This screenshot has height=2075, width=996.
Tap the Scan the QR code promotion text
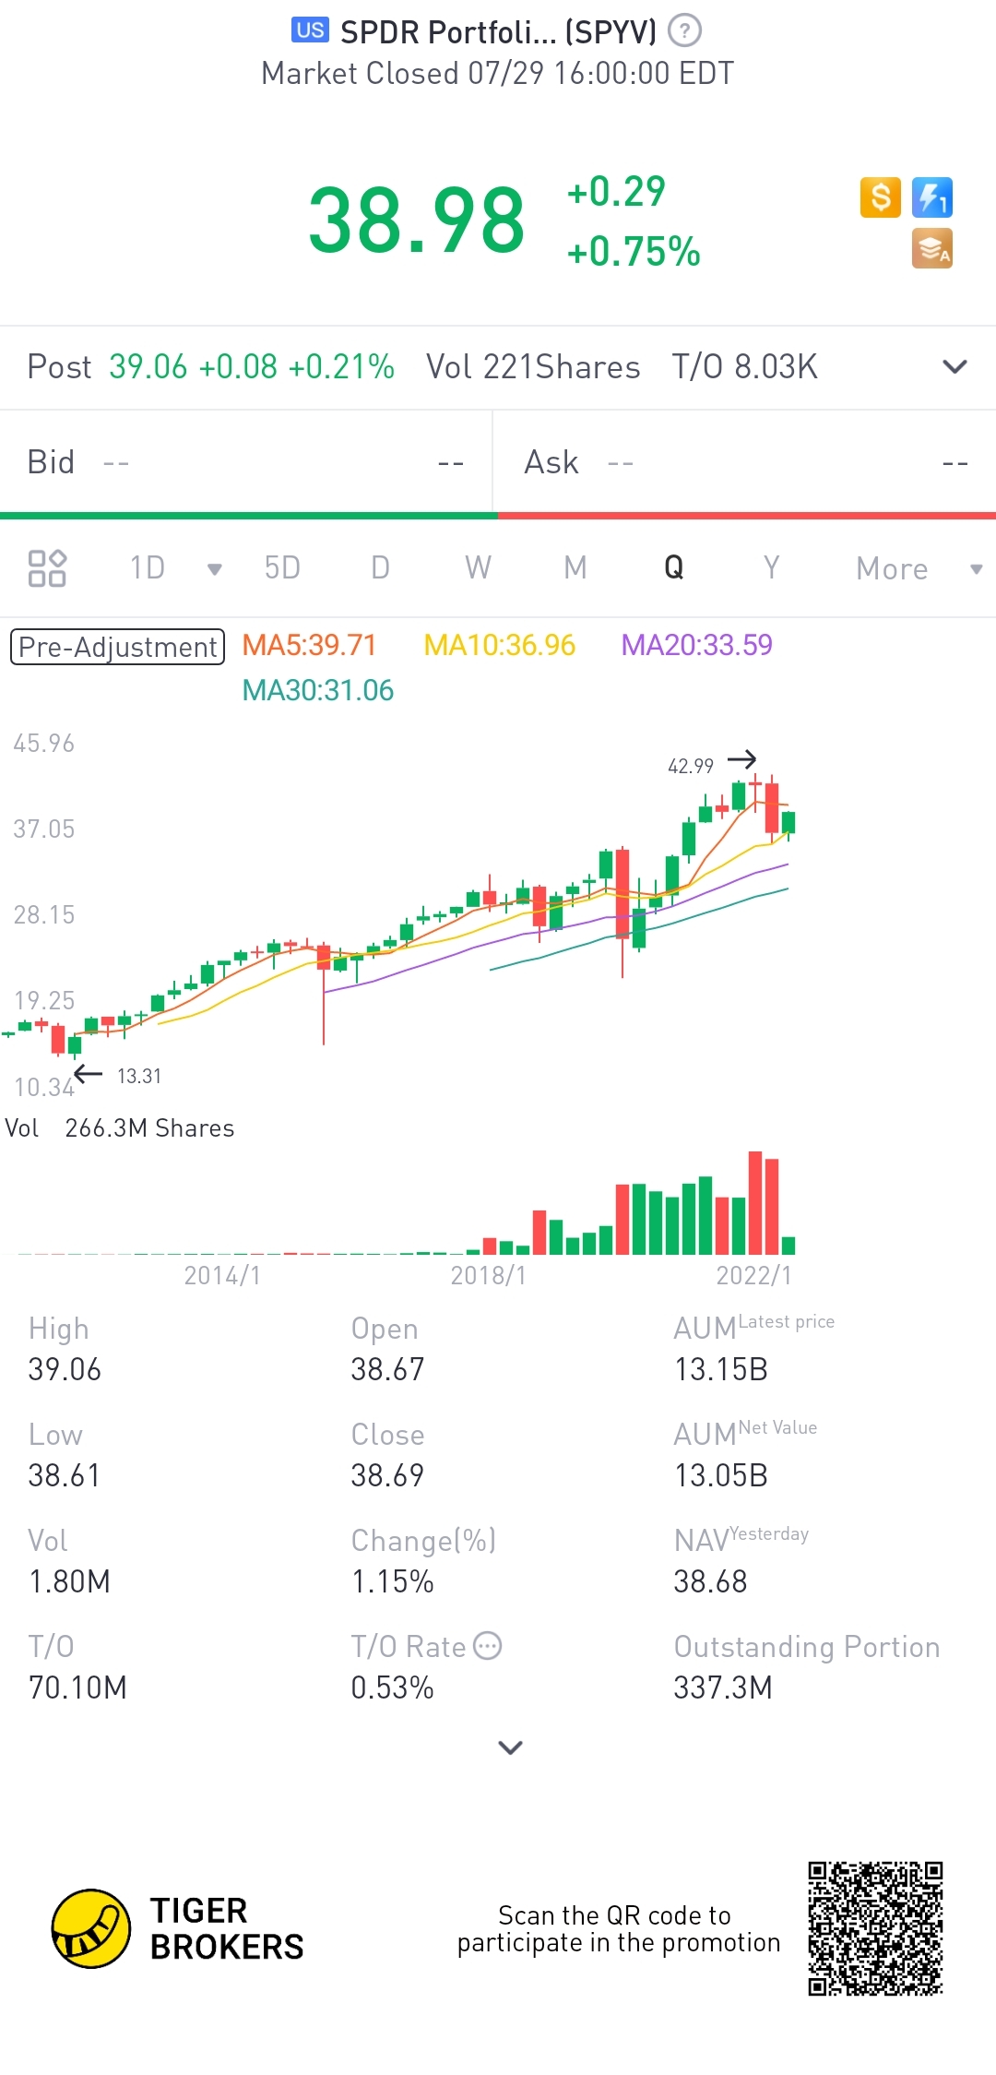[x=618, y=1928]
